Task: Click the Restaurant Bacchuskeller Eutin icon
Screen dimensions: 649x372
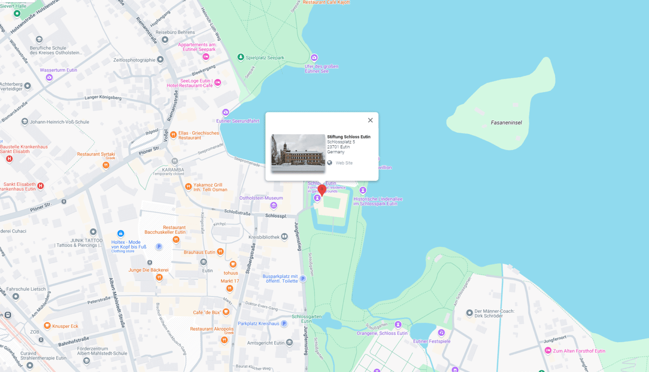Action: point(176,239)
